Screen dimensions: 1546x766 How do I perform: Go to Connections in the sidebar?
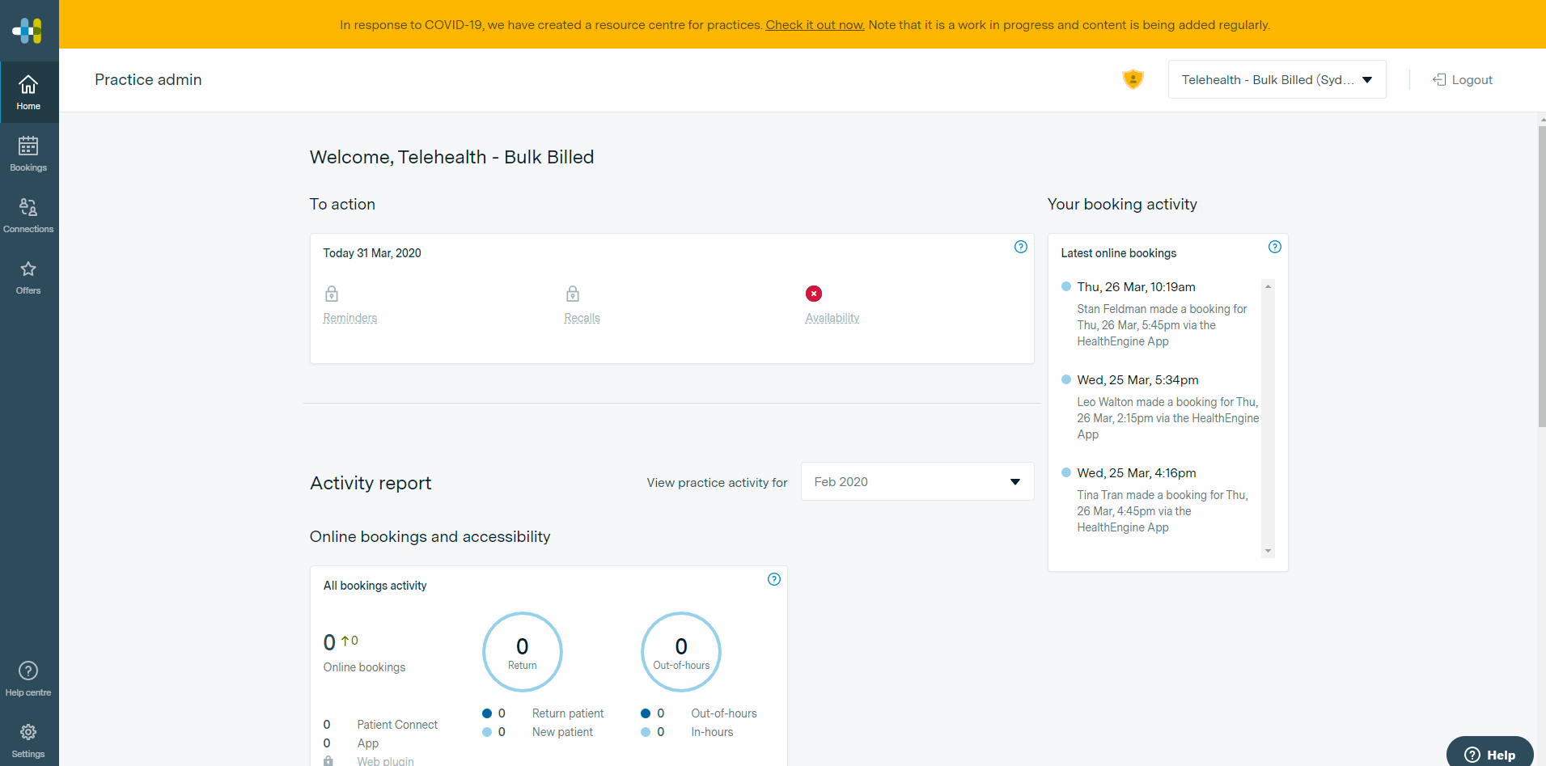click(x=28, y=215)
